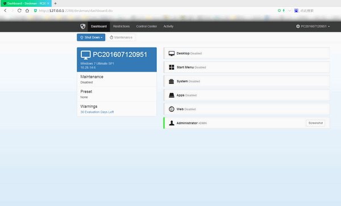Reload the page with refresh icon
Viewport: 341px width, 206px height.
tap(19, 11)
